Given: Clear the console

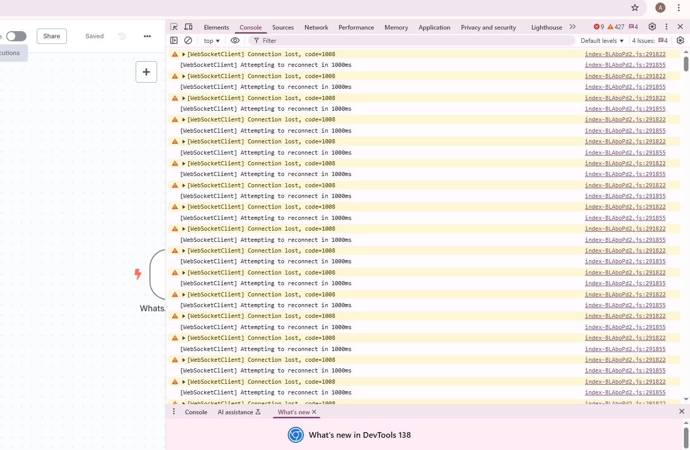Looking at the screenshot, I should [x=188, y=40].
